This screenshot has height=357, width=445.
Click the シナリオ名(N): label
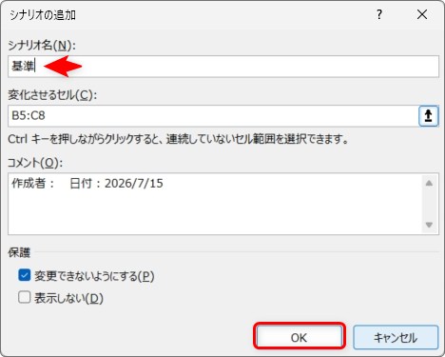tap(42, 46)
